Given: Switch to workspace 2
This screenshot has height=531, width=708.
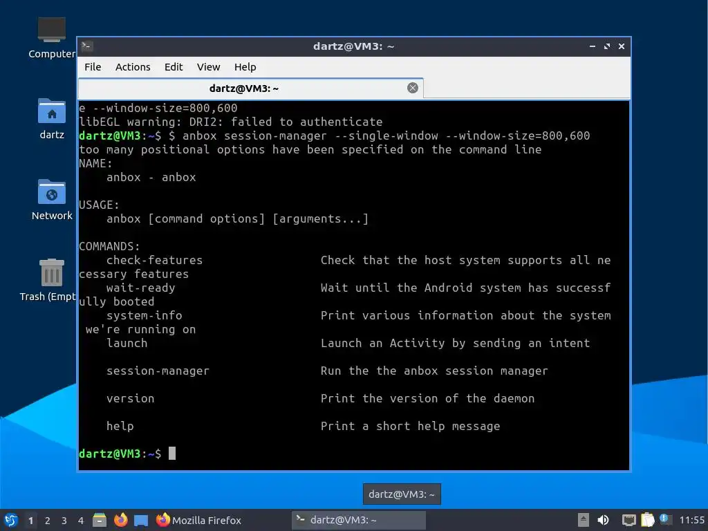Looking at the screenshot, I should click(48, 521).
